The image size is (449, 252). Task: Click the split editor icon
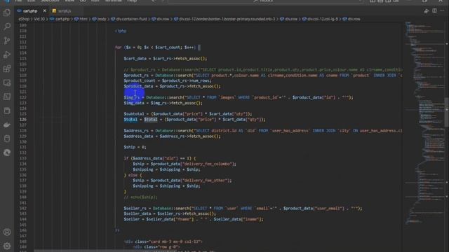pos(434,11)
